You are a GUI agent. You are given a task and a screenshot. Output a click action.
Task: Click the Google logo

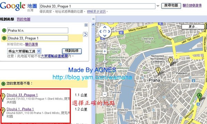[x=12, y=6]
